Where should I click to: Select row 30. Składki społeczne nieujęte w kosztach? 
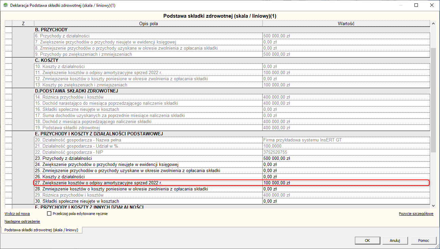click(148, 201)
